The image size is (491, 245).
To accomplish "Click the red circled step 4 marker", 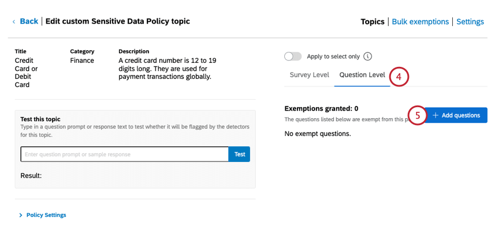I will (399, 77).
